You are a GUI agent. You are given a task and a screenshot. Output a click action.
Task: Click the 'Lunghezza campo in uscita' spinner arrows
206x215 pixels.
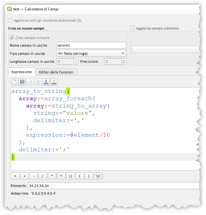(x=76, y=62)
